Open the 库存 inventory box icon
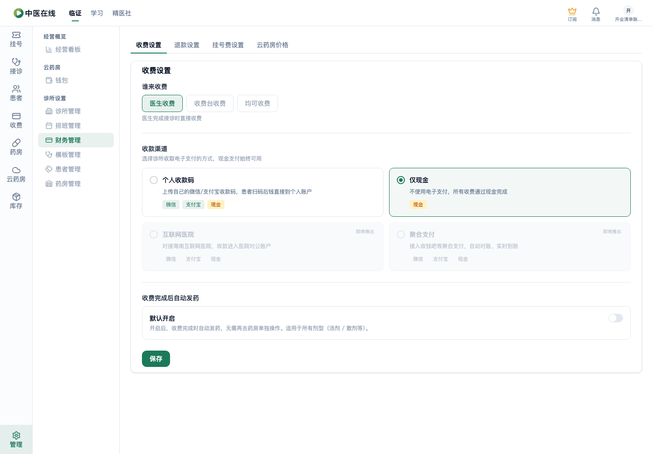Screen dimensions: 653x454 click(x=16, y=197)
